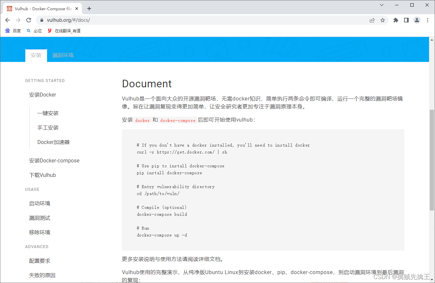The image size is (435, 283).
Task: Click the inline docker code tag
Action: tap(142, 120)
